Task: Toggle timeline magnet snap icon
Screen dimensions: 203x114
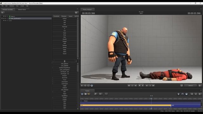Action: click(x=178, y=94)
